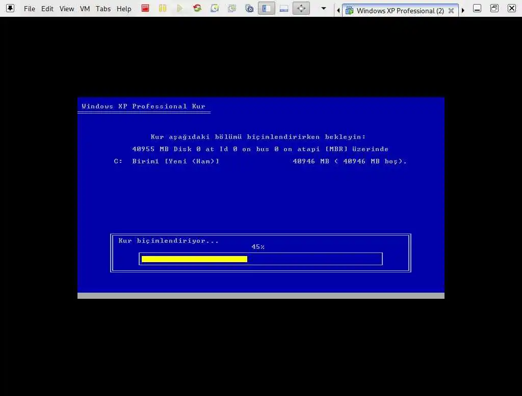522x396 pixels.
Task: Click the left tab scroll arrow
Action: (x=338, y=11)
